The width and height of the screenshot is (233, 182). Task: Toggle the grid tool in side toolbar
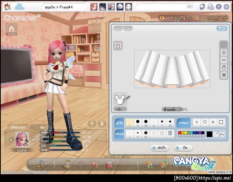coord(224,75)
